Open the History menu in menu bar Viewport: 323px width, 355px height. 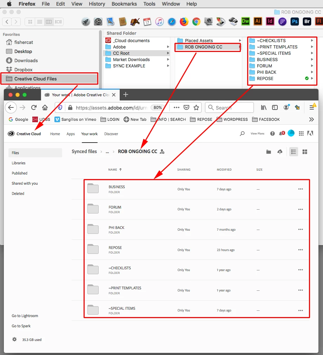tap(97, 4)
